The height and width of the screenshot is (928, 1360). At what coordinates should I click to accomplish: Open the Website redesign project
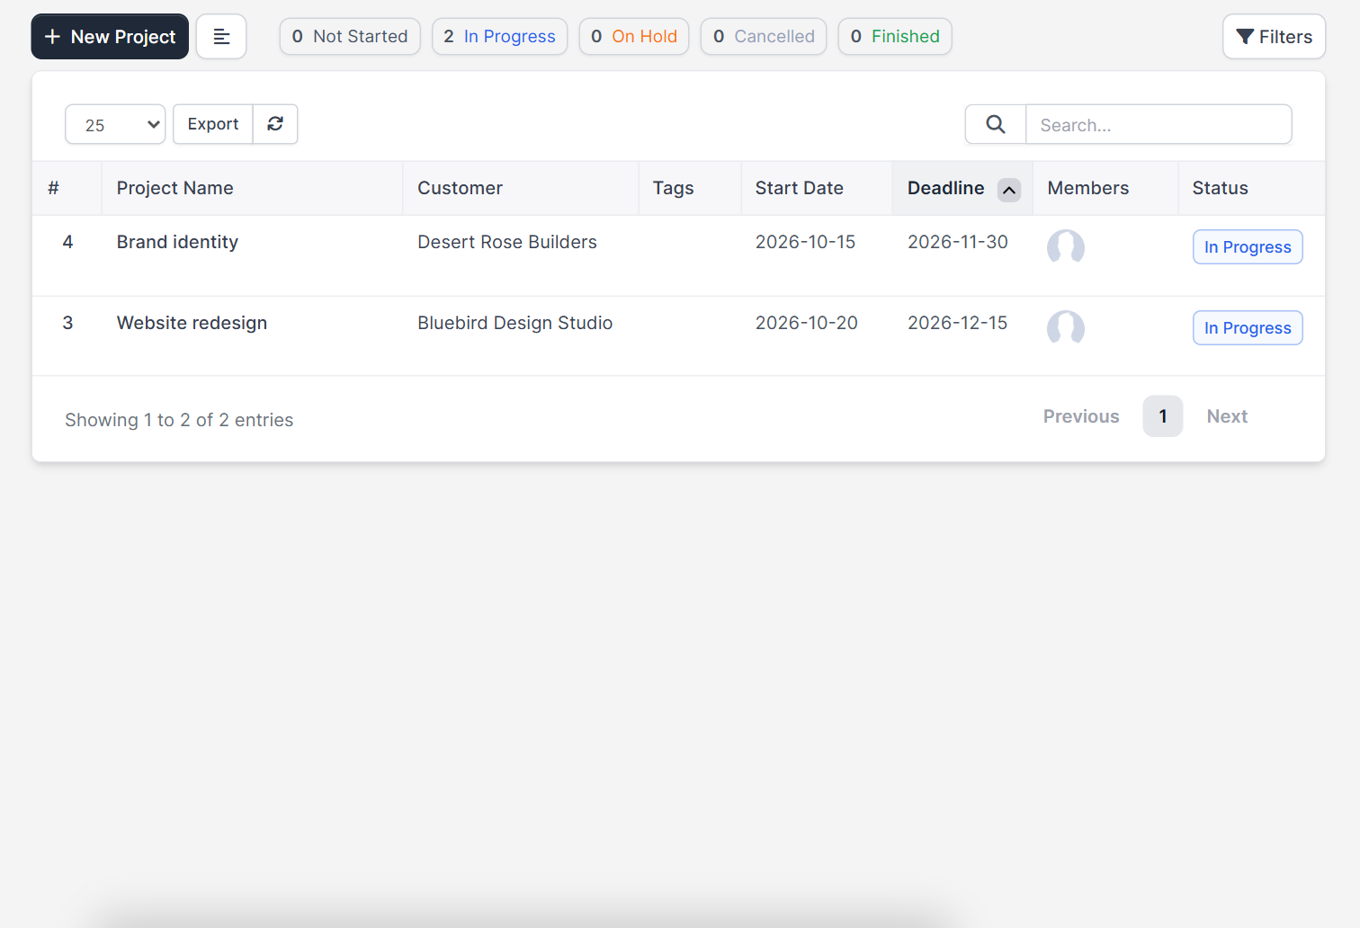tap(192, 323)
